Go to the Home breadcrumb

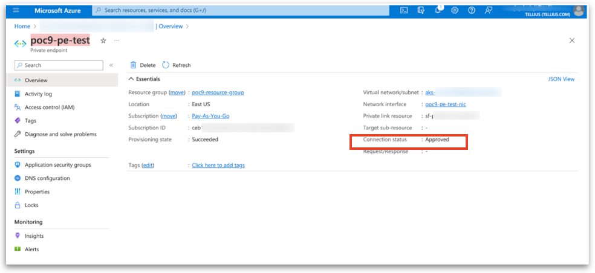pyautogui.click(x=22, y=26)
